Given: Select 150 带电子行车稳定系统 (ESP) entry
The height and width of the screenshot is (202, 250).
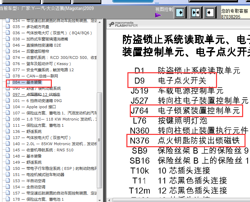Looking at the screenshot, I should pyautogui.click(x=55, y=168).
